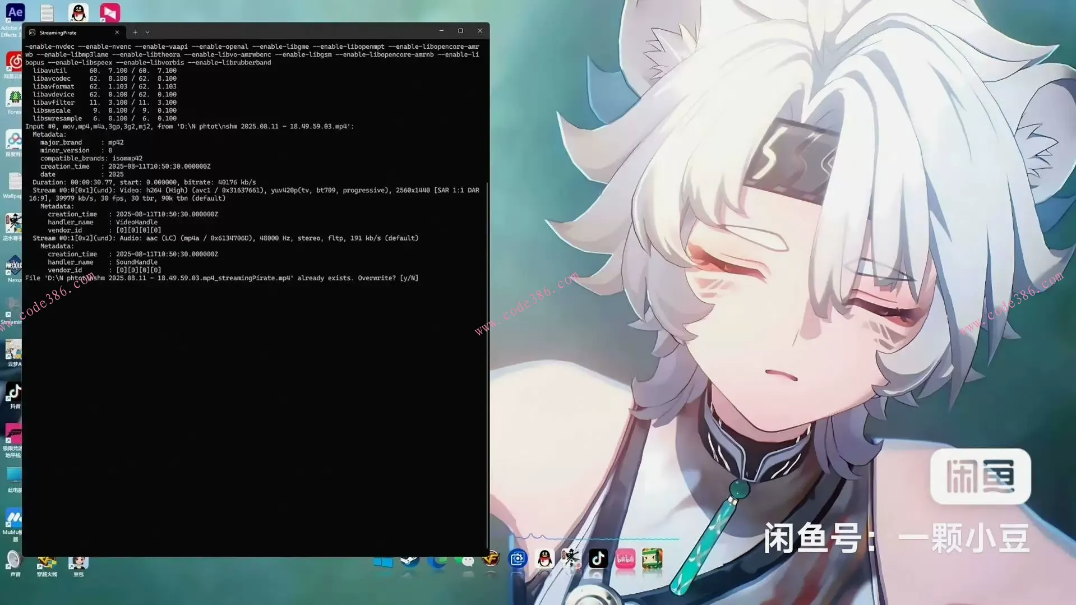Viewport: 1076px width, 605px height.
Task: Click the 'date : 2025' metadata line
Action: (82, 174)
